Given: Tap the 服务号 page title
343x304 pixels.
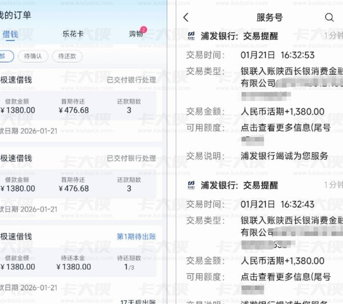Looking at the screenshot, I should tap(269, 17).
